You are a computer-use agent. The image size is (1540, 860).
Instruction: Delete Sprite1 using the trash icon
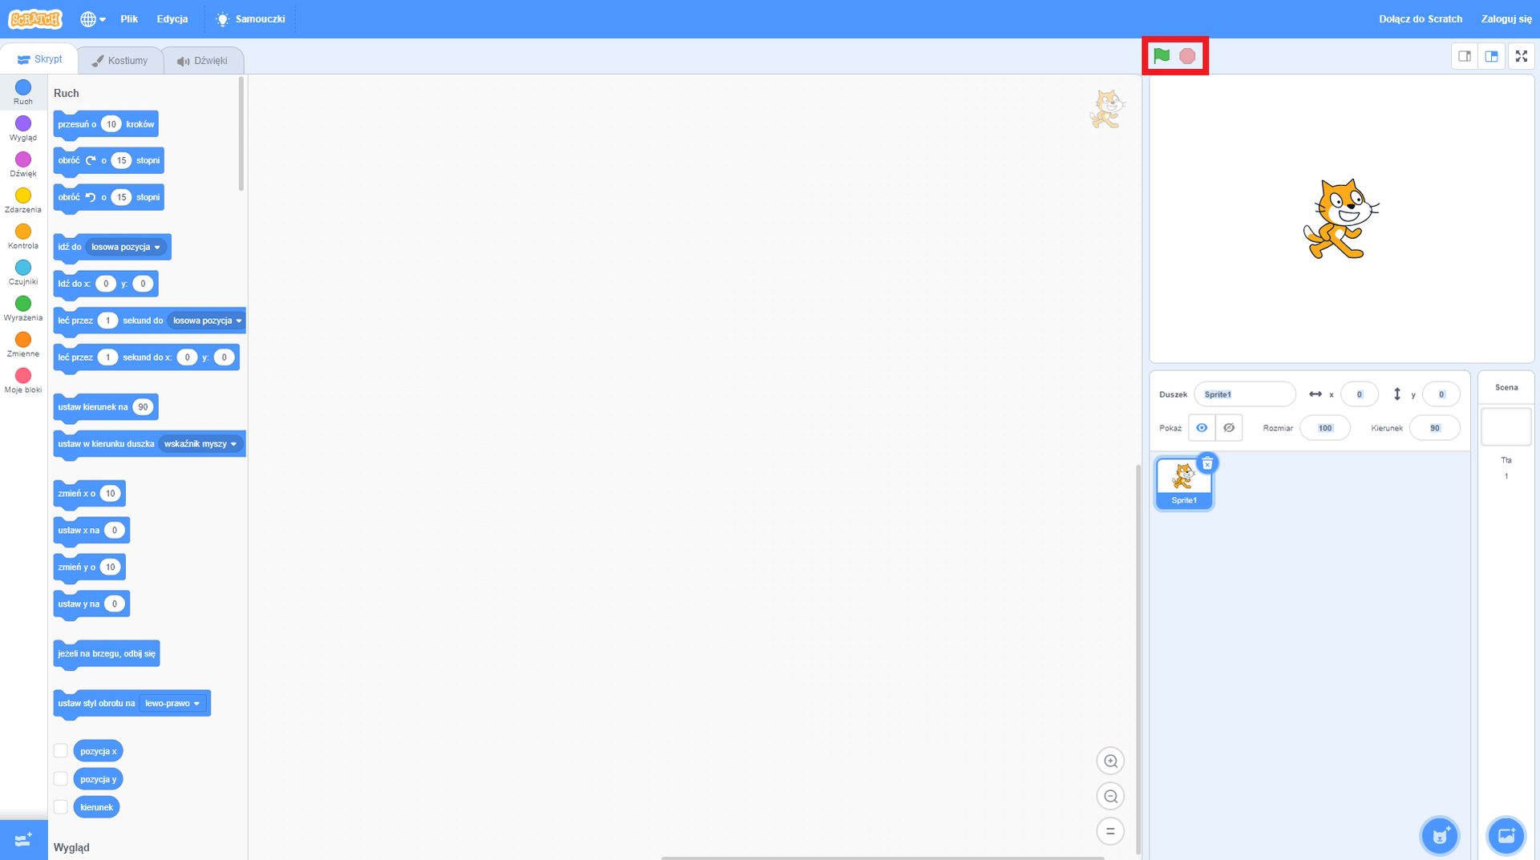(x=1207, y=463)
